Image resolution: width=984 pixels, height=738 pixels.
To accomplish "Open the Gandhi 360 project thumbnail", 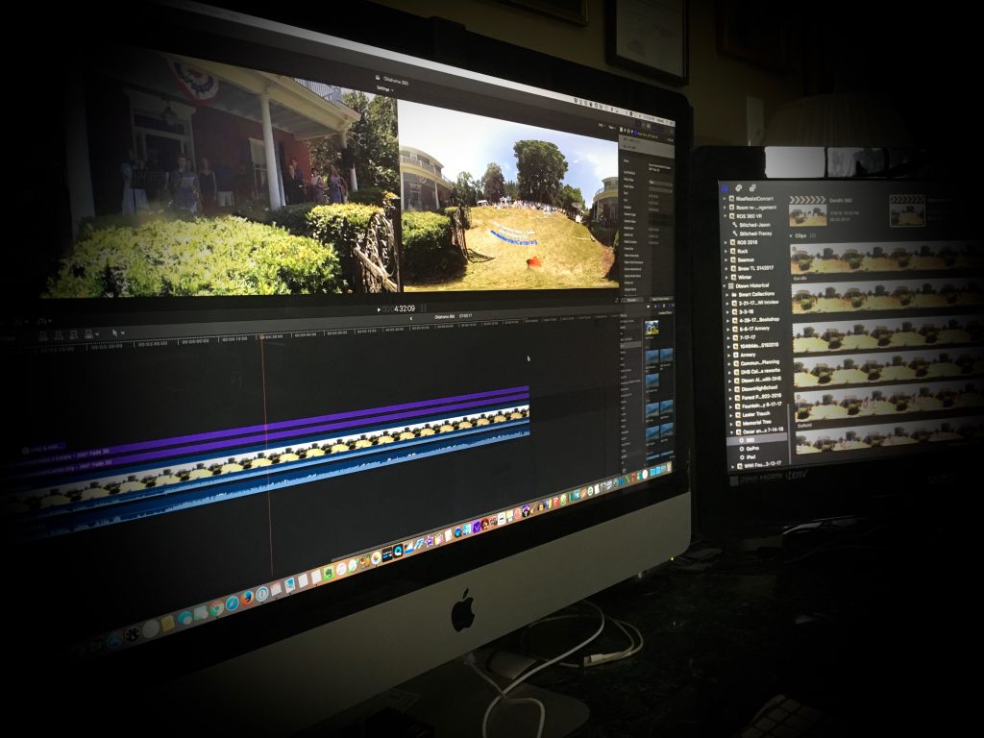I will coord(807,212).
